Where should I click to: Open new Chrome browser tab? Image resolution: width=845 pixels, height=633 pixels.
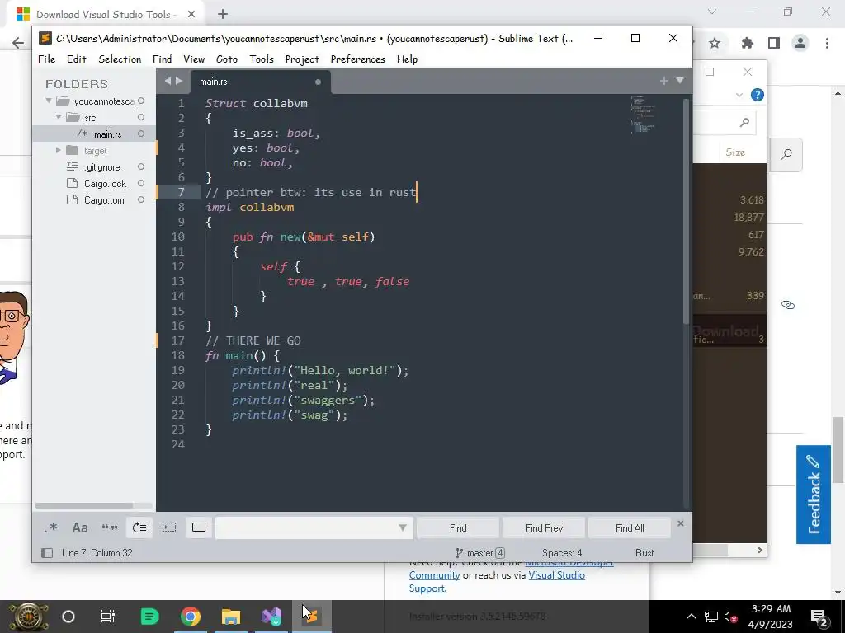[x=223, y=15]
